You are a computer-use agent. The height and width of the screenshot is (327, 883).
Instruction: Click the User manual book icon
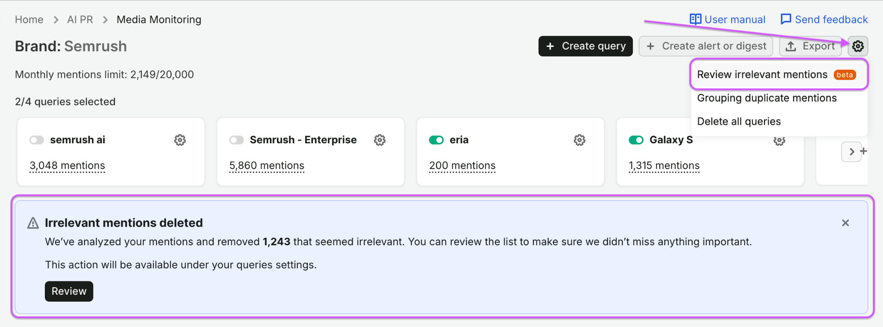point(695,19)
